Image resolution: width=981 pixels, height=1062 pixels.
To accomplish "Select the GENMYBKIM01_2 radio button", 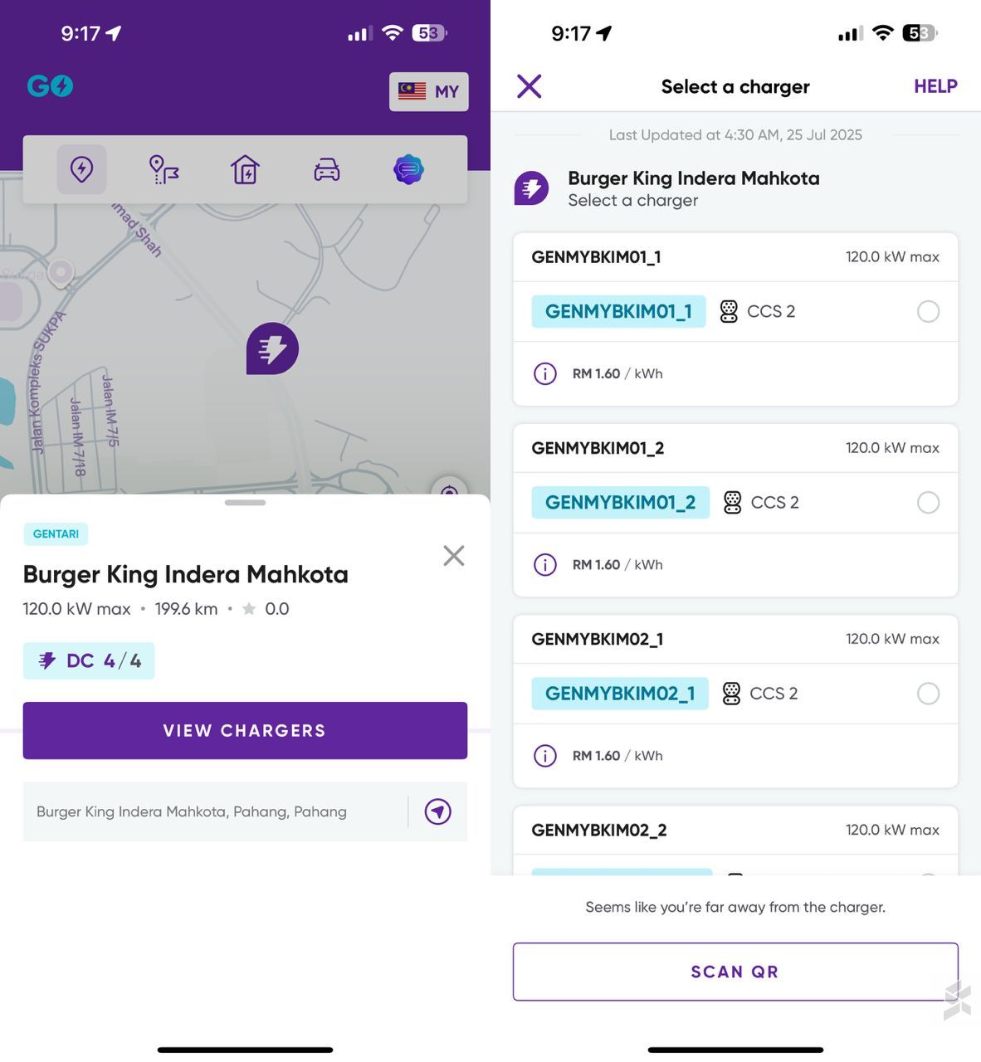I will tap(928, 502).
